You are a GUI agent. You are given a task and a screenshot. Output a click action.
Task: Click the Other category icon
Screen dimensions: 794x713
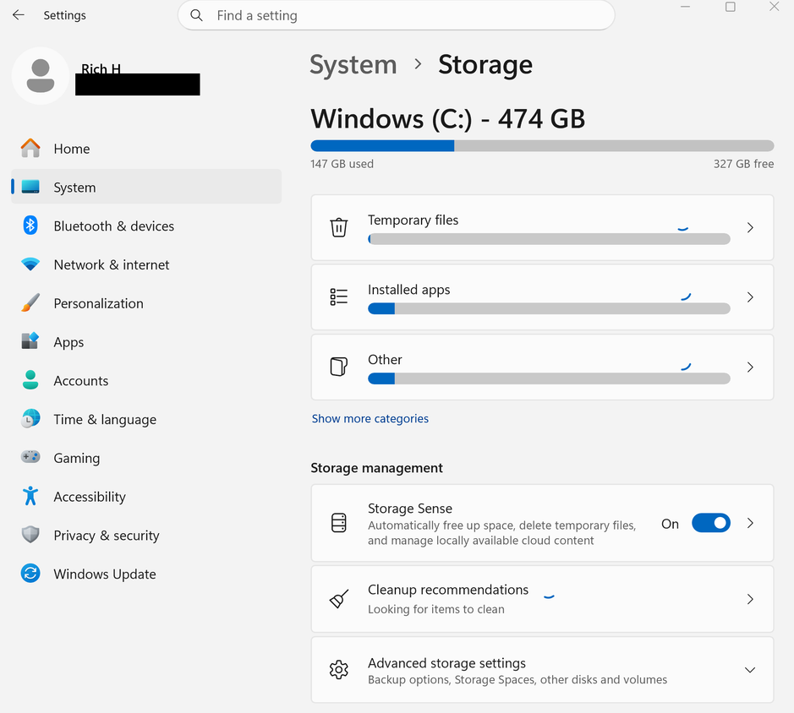point(339,367)
